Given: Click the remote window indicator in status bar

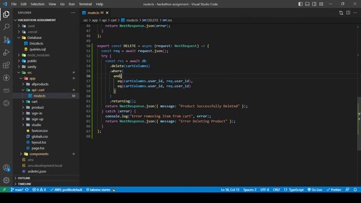Looking at the screenshot, I should [x=5, y=189].
